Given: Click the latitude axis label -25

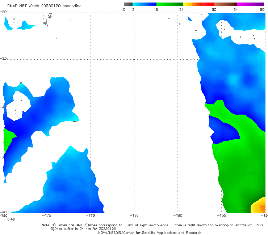Looking at the screenshot, I should [x=3, y=58].
